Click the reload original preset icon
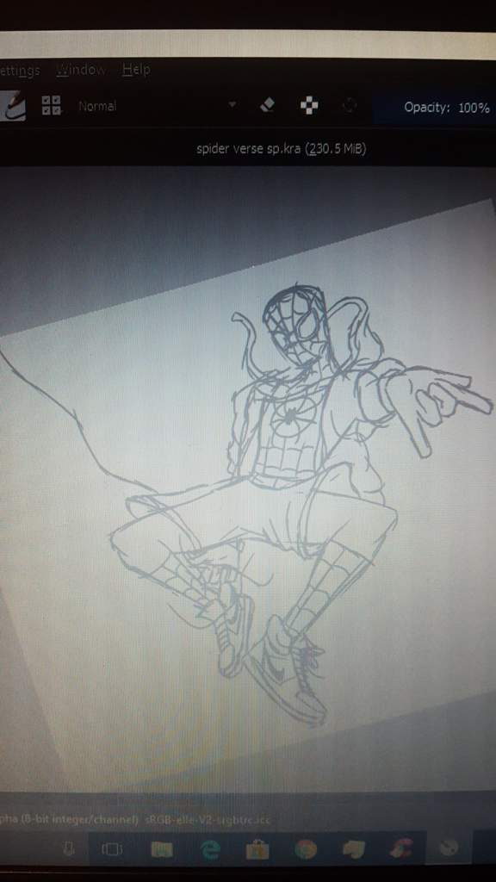Viewport: 496px width, 882px height. (x=350, y=106)
